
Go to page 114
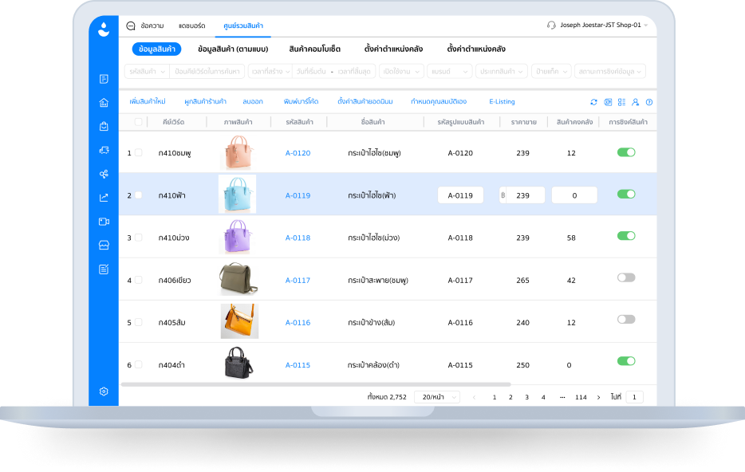581,397
